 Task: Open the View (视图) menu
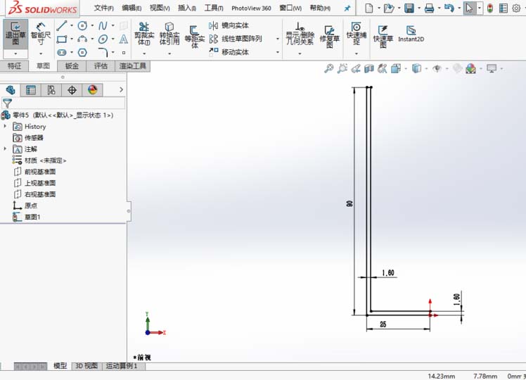(160, 8)
